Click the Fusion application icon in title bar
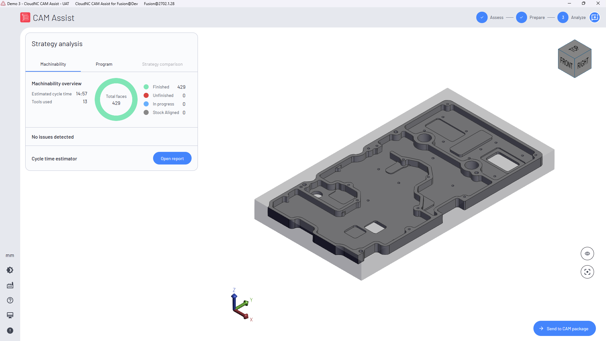Screen dimensions: 606x341 (x=3, y=3)
